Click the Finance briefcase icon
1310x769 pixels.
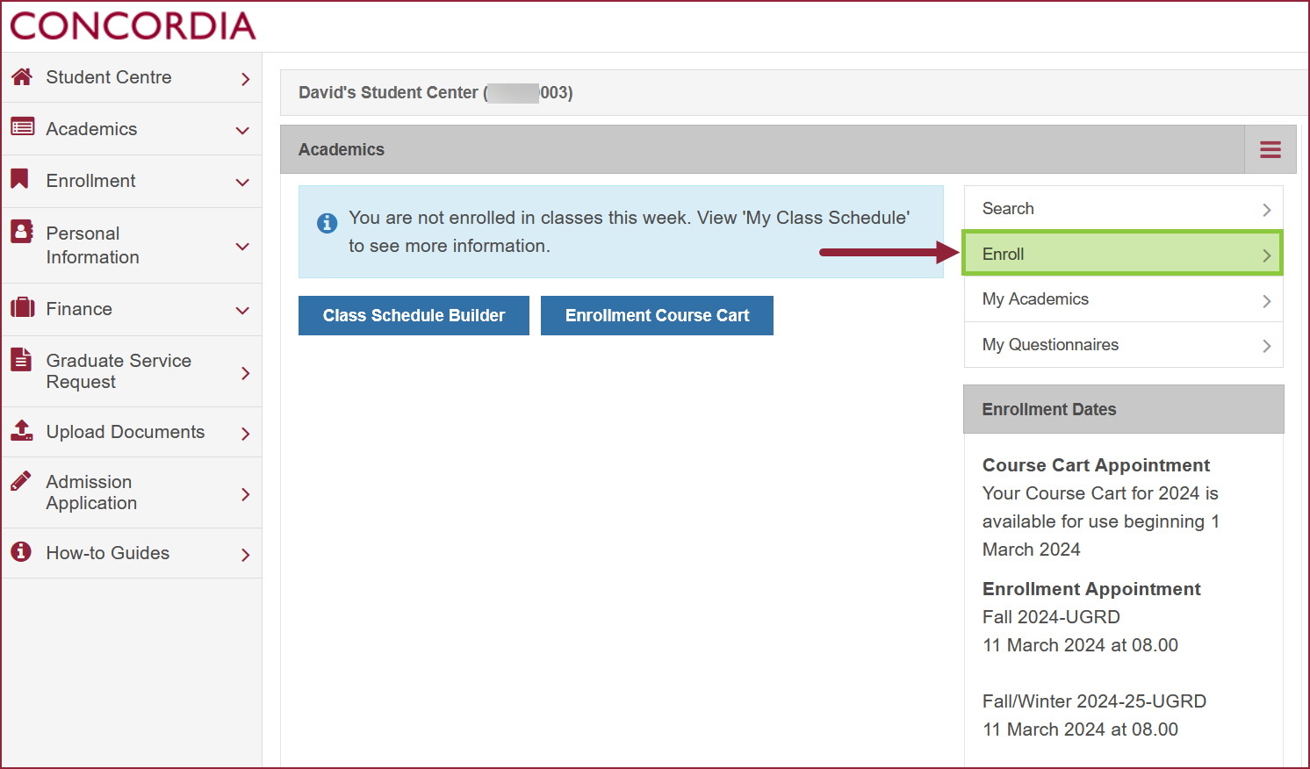[22, 308]
